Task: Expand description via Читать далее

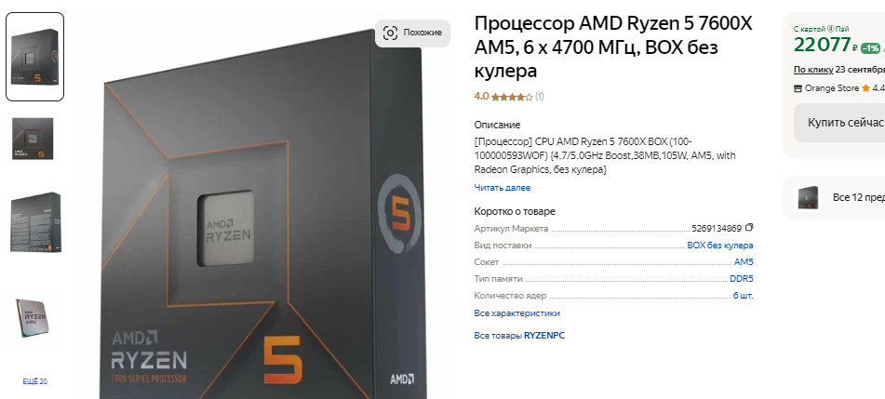Action: pos(503,188)
